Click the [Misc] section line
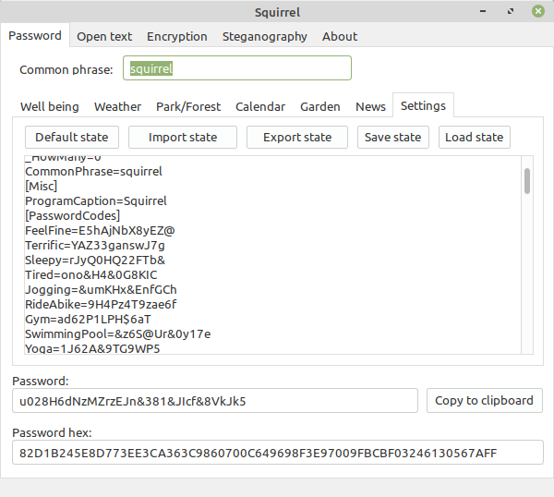Viewport: 554px width, 497px height. coord(41,187)
